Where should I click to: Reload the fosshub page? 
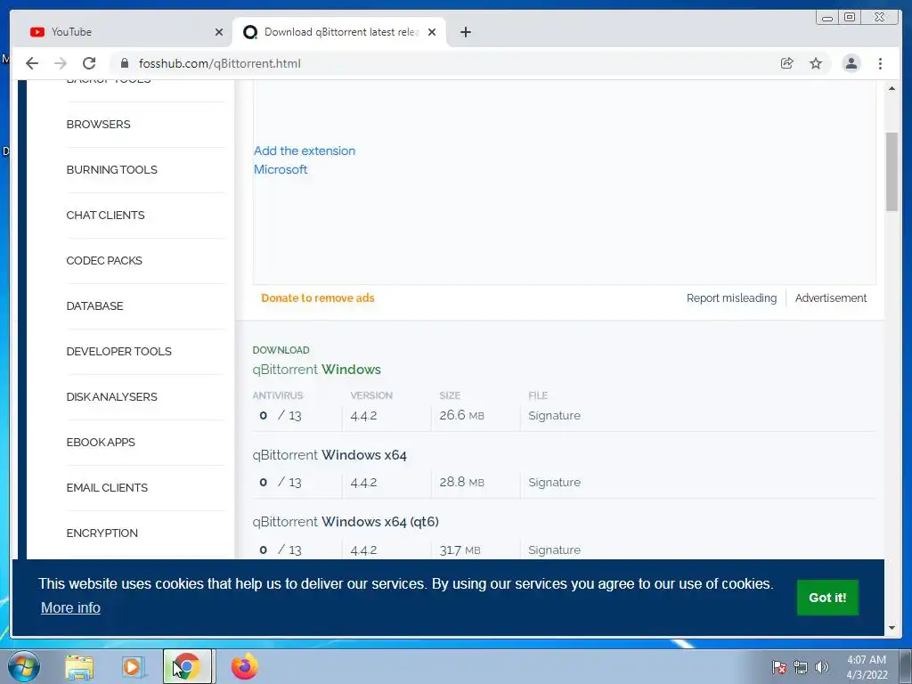coord(89,63)
